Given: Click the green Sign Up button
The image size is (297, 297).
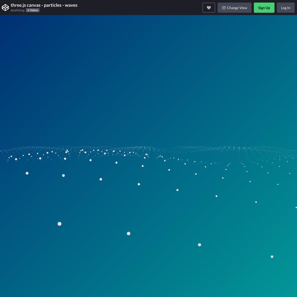Looking at the screenshot, I should tap(264, 8).
